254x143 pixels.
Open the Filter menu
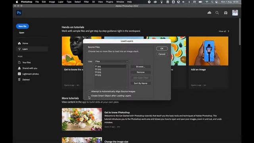click(x=87, y=2)
